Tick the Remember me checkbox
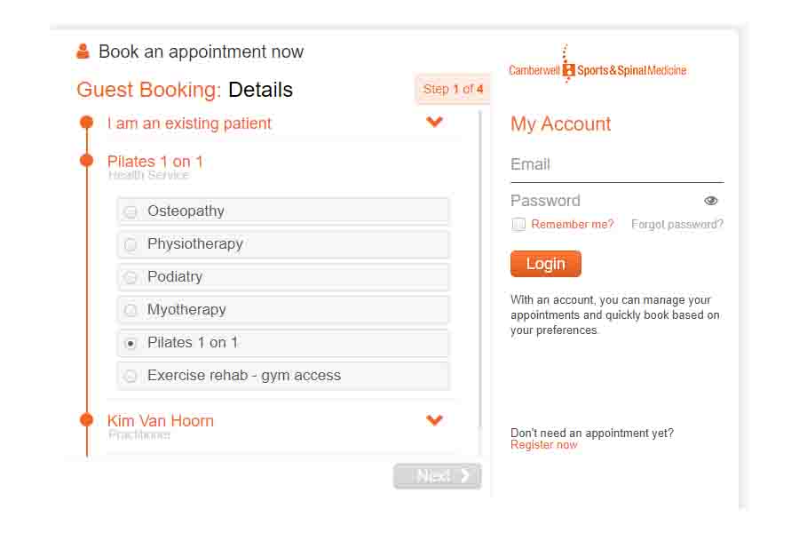Viewport: 799px width, 533px height. pos(518,224)
